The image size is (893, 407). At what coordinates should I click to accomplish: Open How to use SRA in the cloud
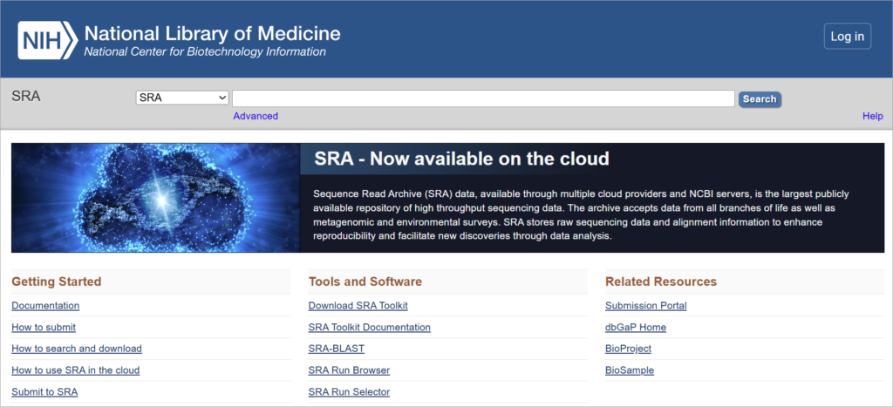point(76,370)
